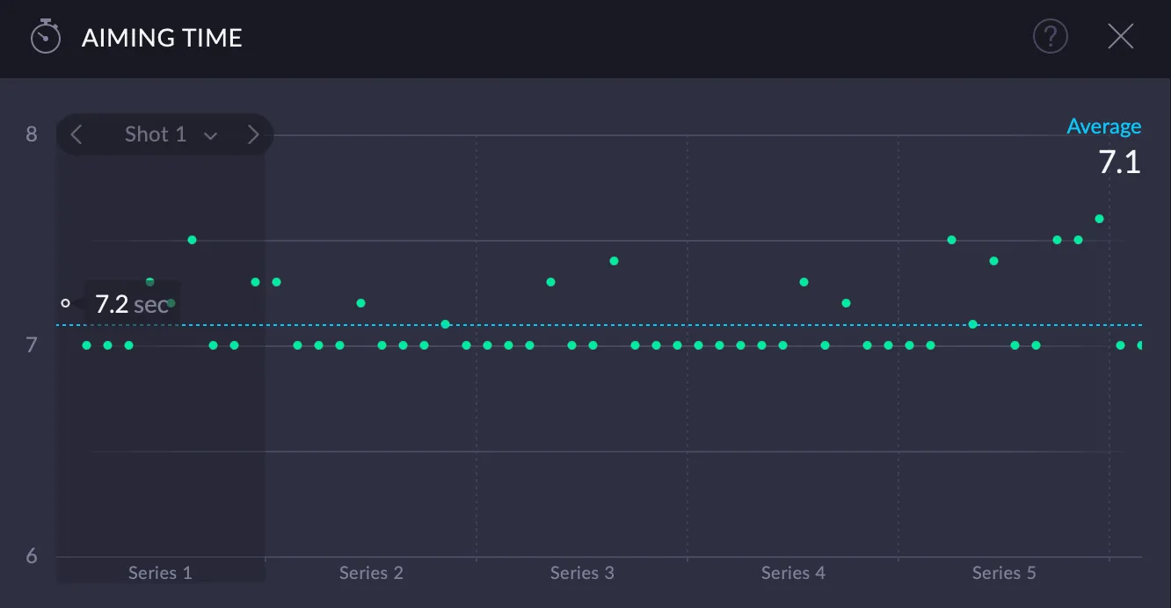1171x608 pixels.
Task: Click the peak data point in Series 3
Action: tap(614, 260)
